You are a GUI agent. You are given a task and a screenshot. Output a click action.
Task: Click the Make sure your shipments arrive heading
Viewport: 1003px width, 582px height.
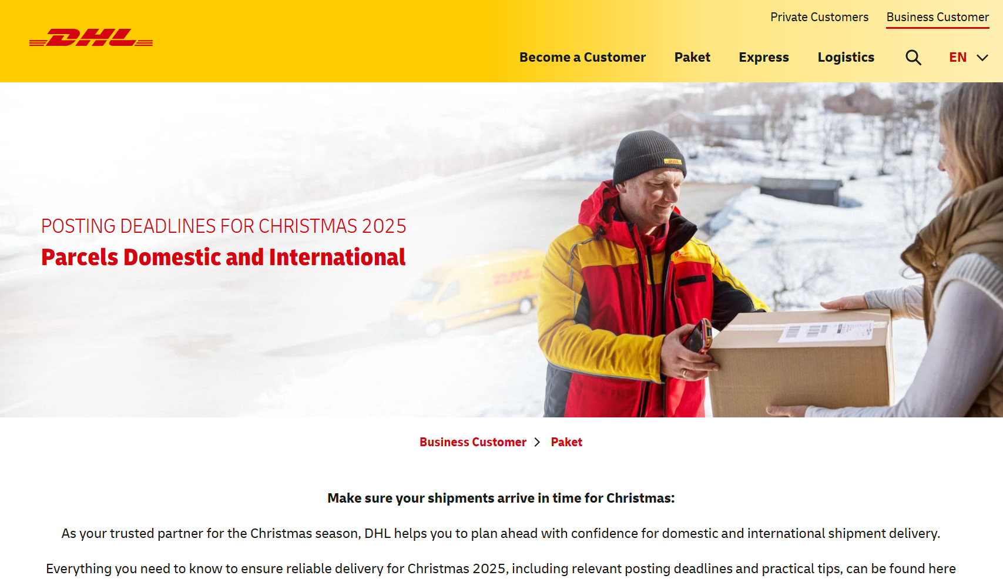pos(501,499)
